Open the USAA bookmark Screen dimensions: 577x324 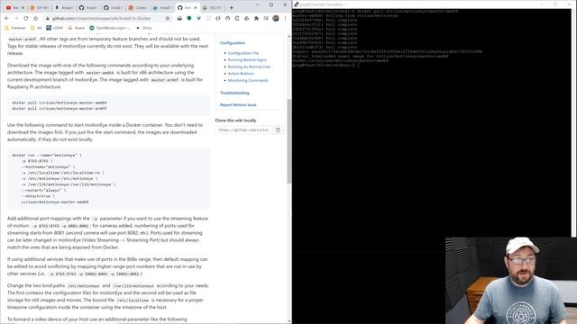click(54, 28)
